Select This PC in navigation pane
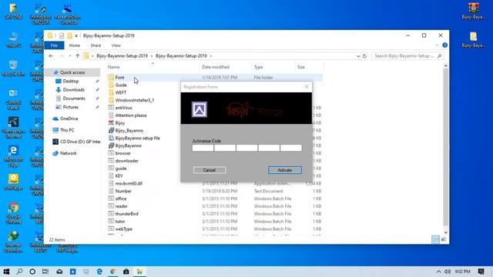The image size is (493, 277). coord(67,130)
